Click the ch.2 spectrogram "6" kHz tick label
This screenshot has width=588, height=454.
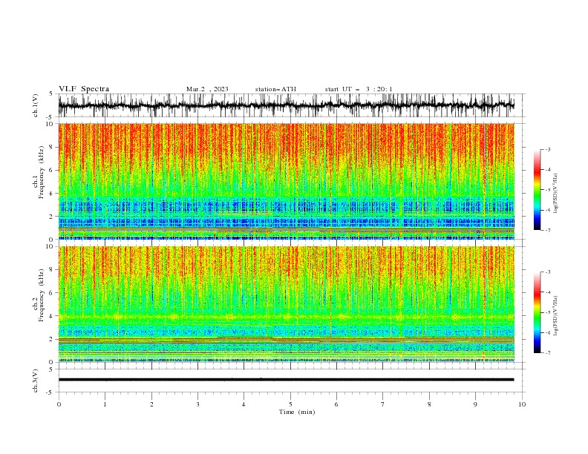pyautogui.click(x=52, y=292)
